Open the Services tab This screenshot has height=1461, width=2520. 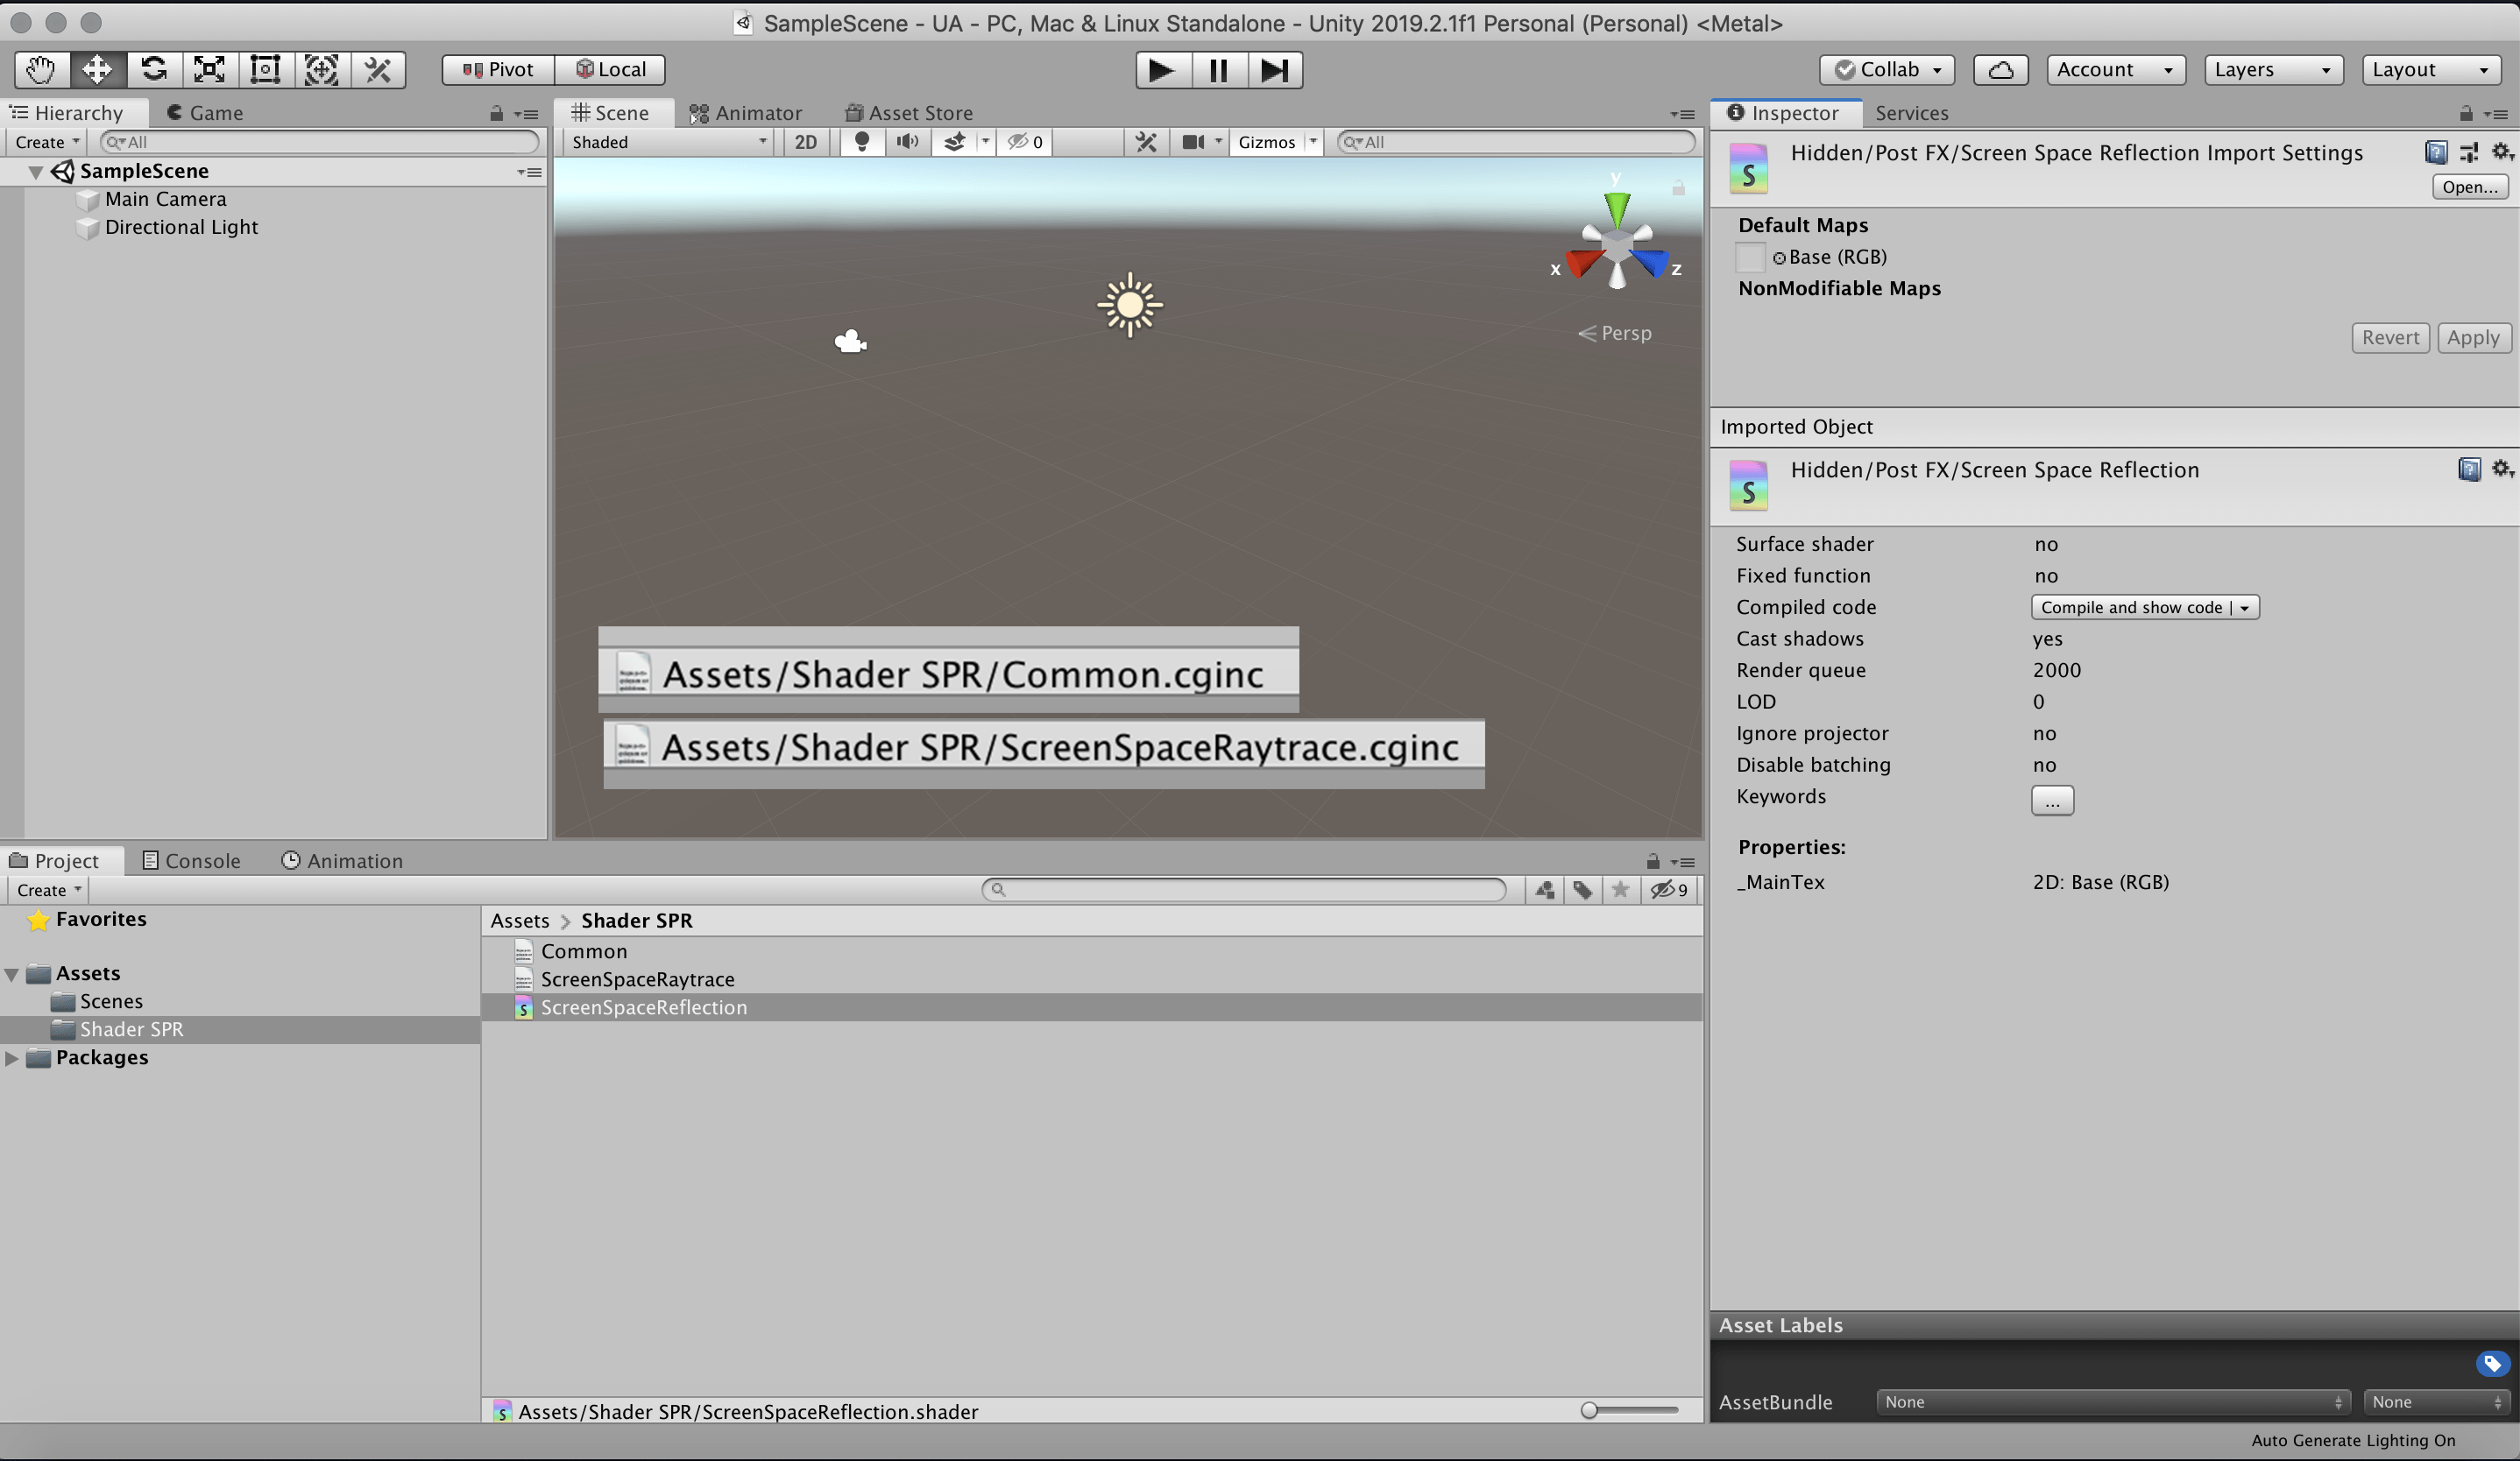(x=1911, y=113)
